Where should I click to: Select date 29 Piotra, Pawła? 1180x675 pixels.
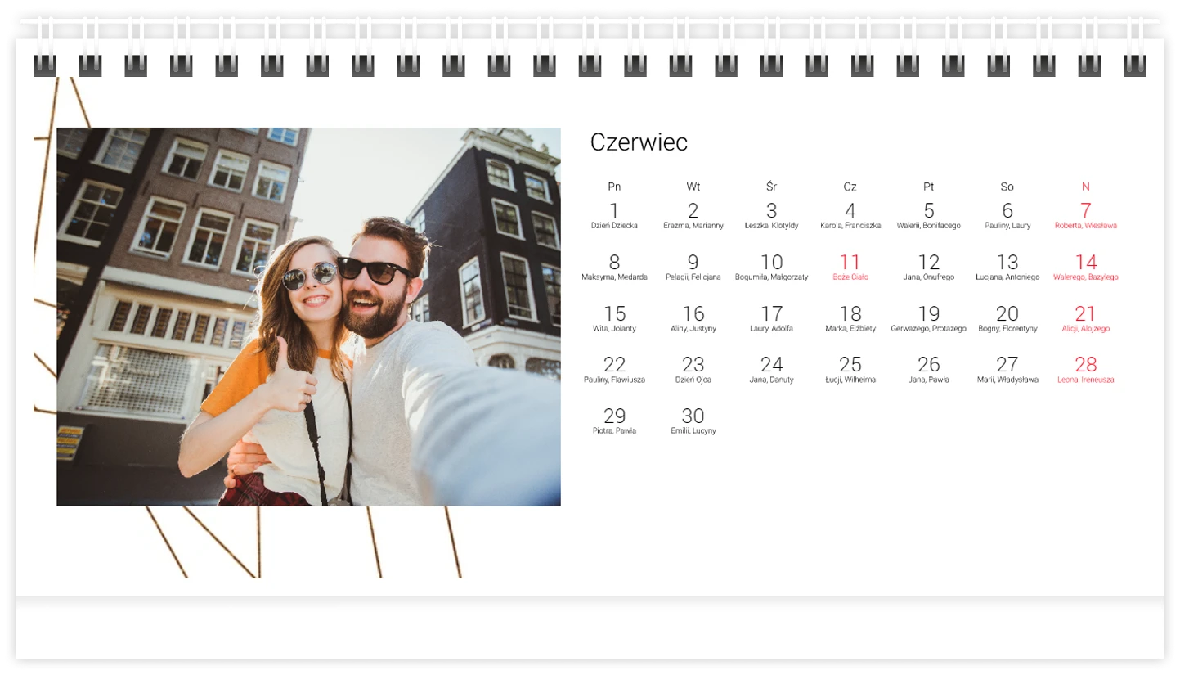coord(614,420)
